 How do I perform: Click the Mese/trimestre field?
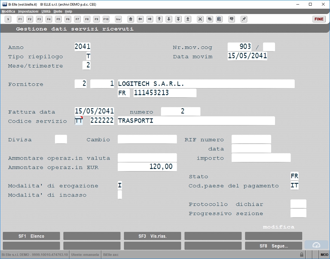(x=87, y=65)
